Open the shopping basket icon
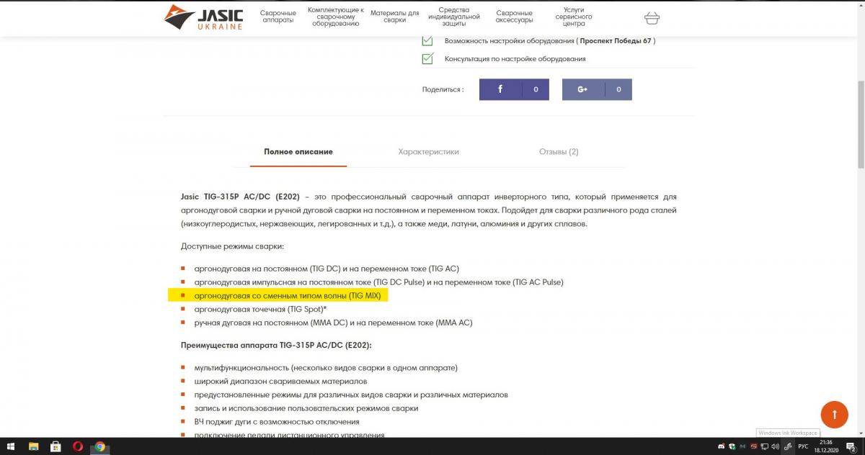This screenshot has width=865, height=455. (651, 17)
